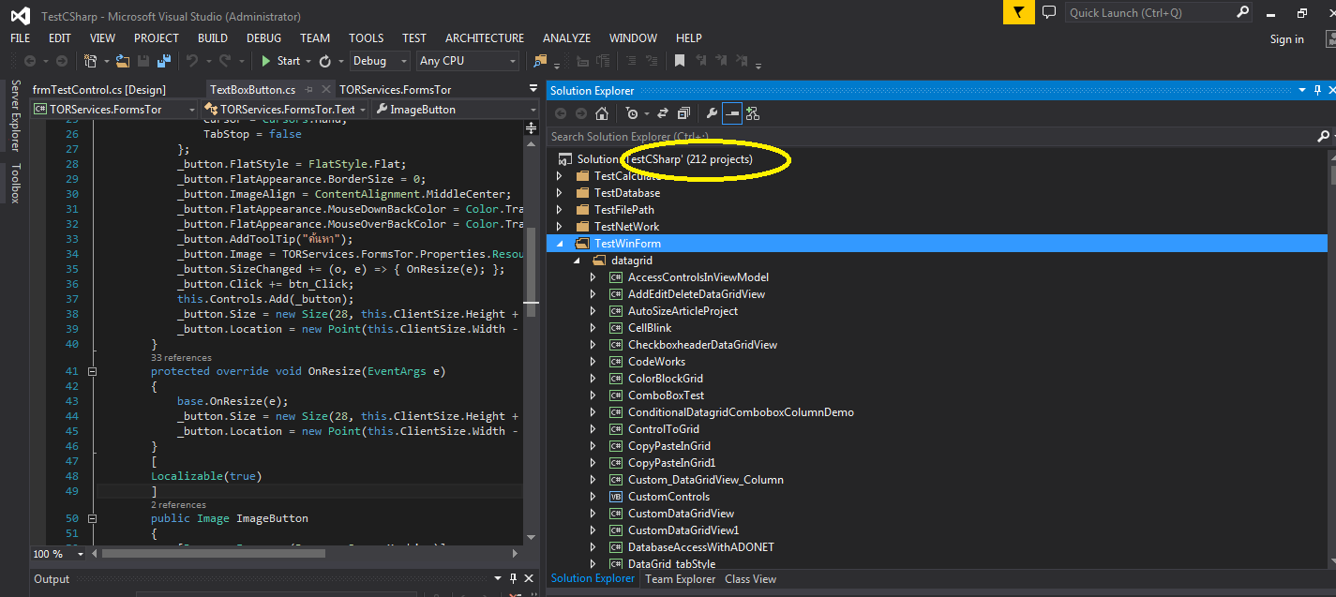Click the search magnifier icon in Solution Explorer
The image size is (1336, 597).
(x=1323, y=137)
